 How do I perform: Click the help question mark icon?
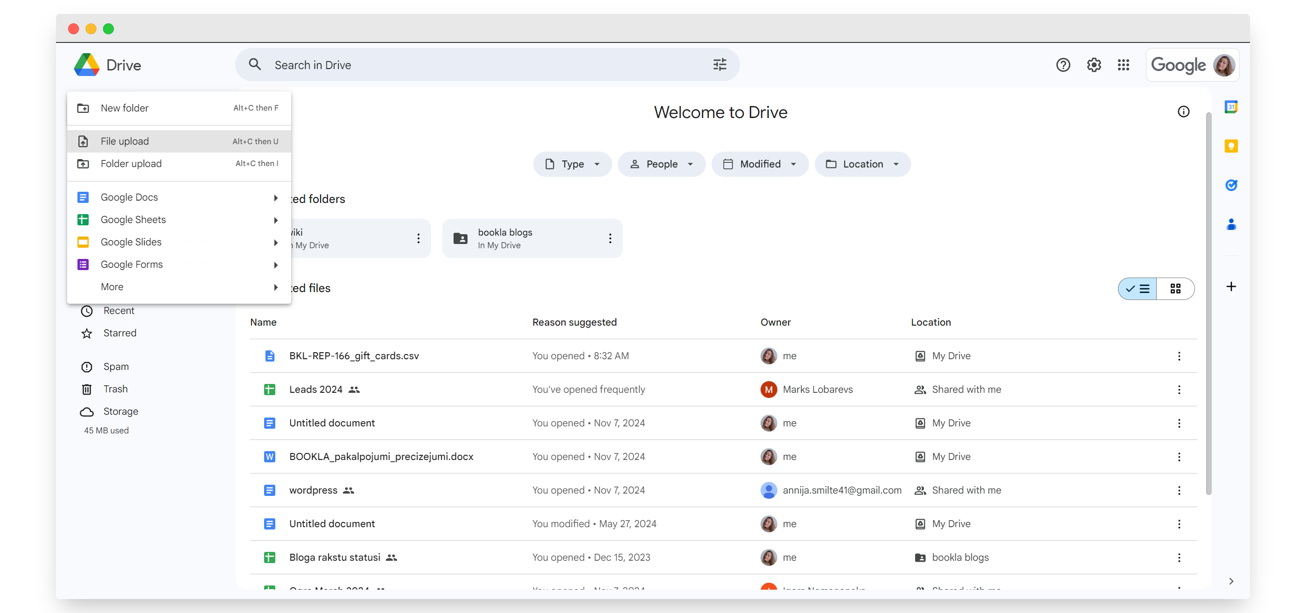point(1062,65)
